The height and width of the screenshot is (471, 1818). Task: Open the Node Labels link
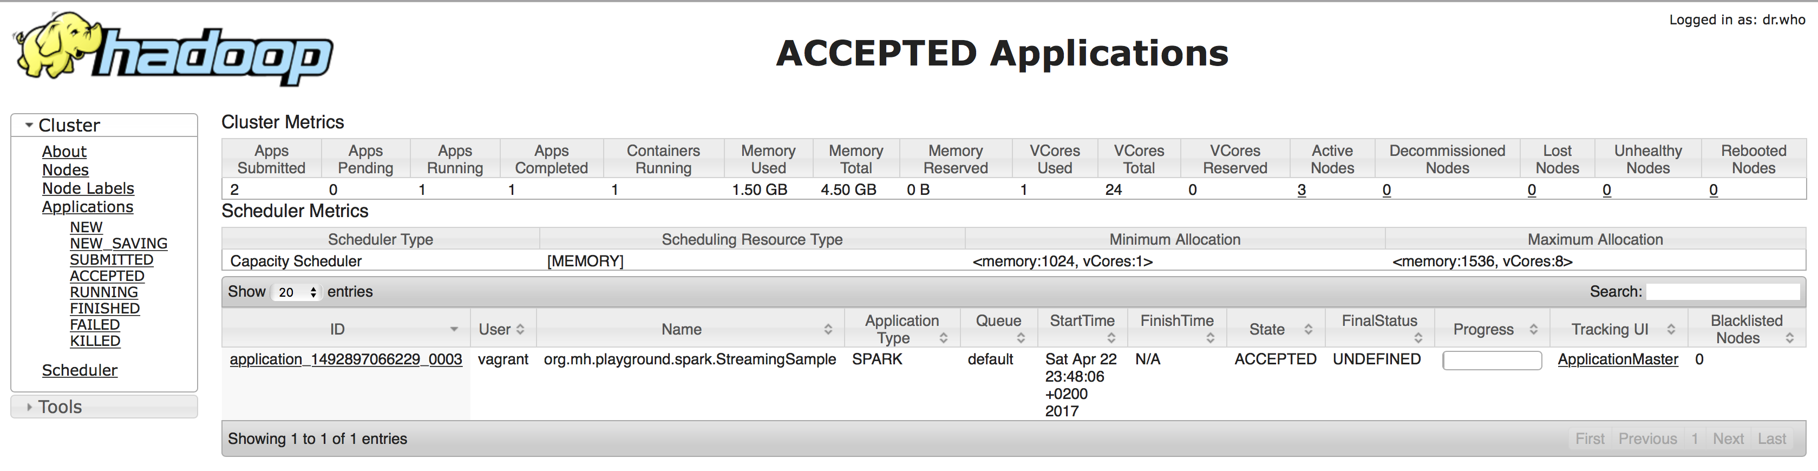88,188
